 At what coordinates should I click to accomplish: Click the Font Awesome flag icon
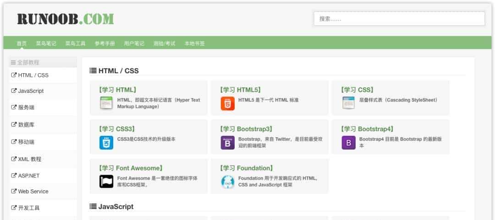(x=106, y=182)
